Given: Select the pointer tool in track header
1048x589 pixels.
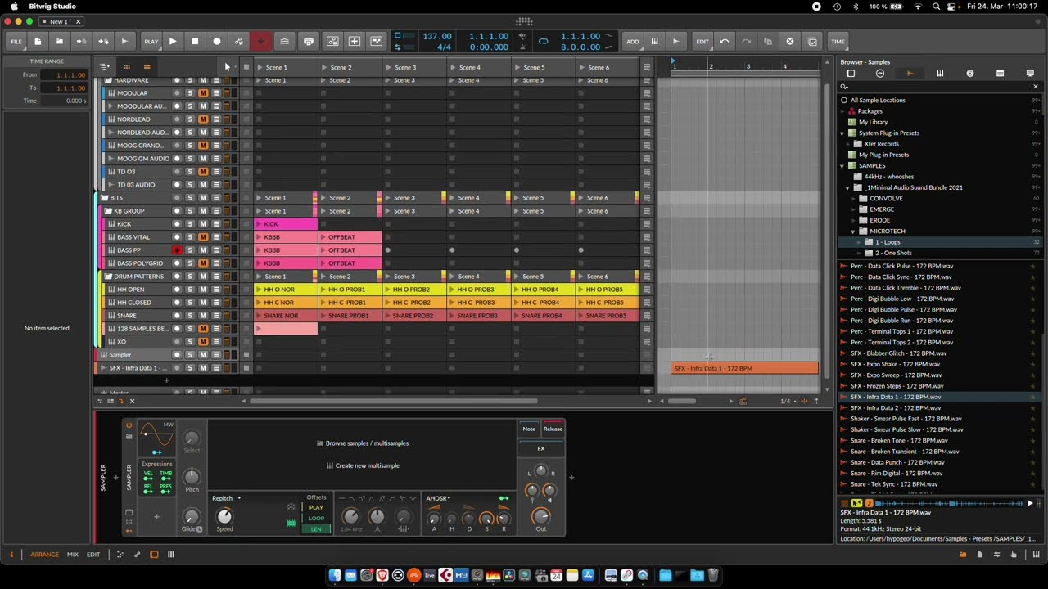Looking at the screenshot, I should click(228, 66).
